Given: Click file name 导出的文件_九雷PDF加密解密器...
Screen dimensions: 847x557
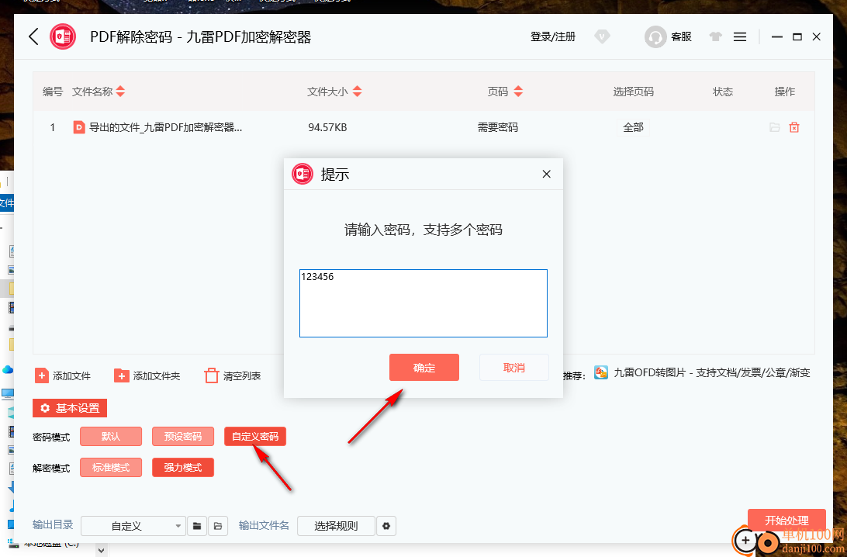Looking at the screenshot, I should coord(165,127).
